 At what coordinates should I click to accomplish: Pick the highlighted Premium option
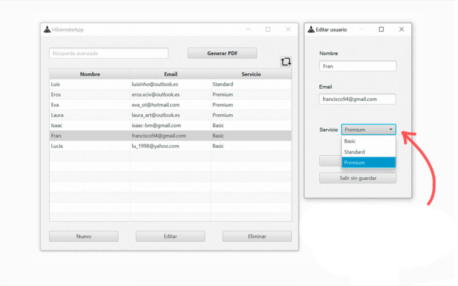[x=368, y=162]
